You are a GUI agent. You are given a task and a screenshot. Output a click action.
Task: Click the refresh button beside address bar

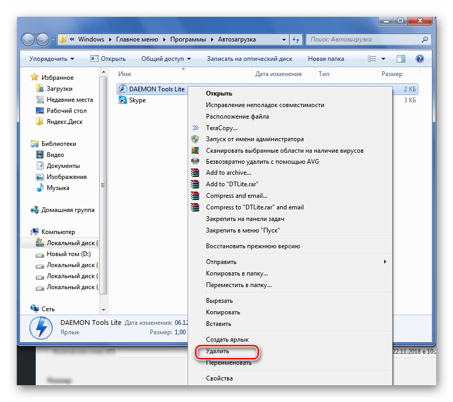point(296,39)
